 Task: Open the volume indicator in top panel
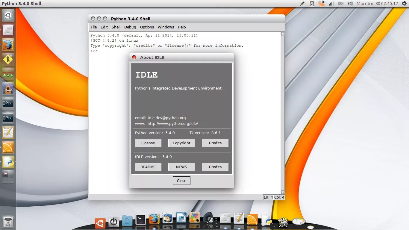350,4
